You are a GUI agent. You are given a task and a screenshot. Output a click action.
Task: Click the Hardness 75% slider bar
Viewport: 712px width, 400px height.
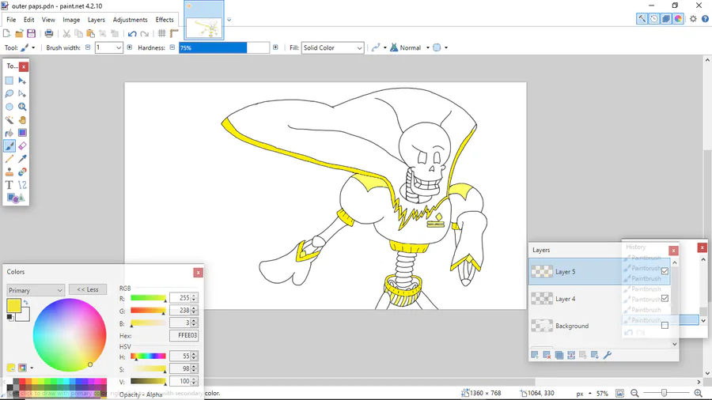click(x=224, y=47)
